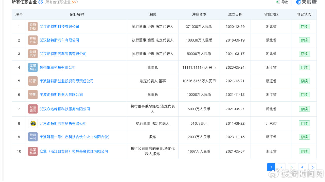325x182 pixels.
Task: Click date cell 2021-11-12
Action: click(x=235, y=95)
